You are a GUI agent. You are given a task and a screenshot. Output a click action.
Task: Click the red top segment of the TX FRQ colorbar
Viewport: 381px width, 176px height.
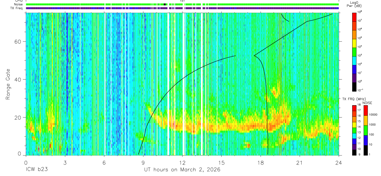click(x=354, y=108)
